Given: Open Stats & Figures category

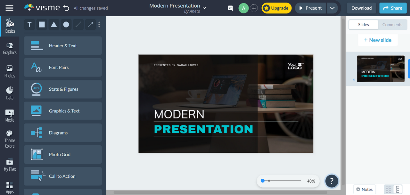Looking at the screenshot, I should (63, 89).
